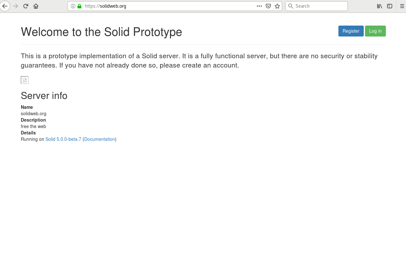Open the page actions three-dot menu

click(x=259, y=6)
